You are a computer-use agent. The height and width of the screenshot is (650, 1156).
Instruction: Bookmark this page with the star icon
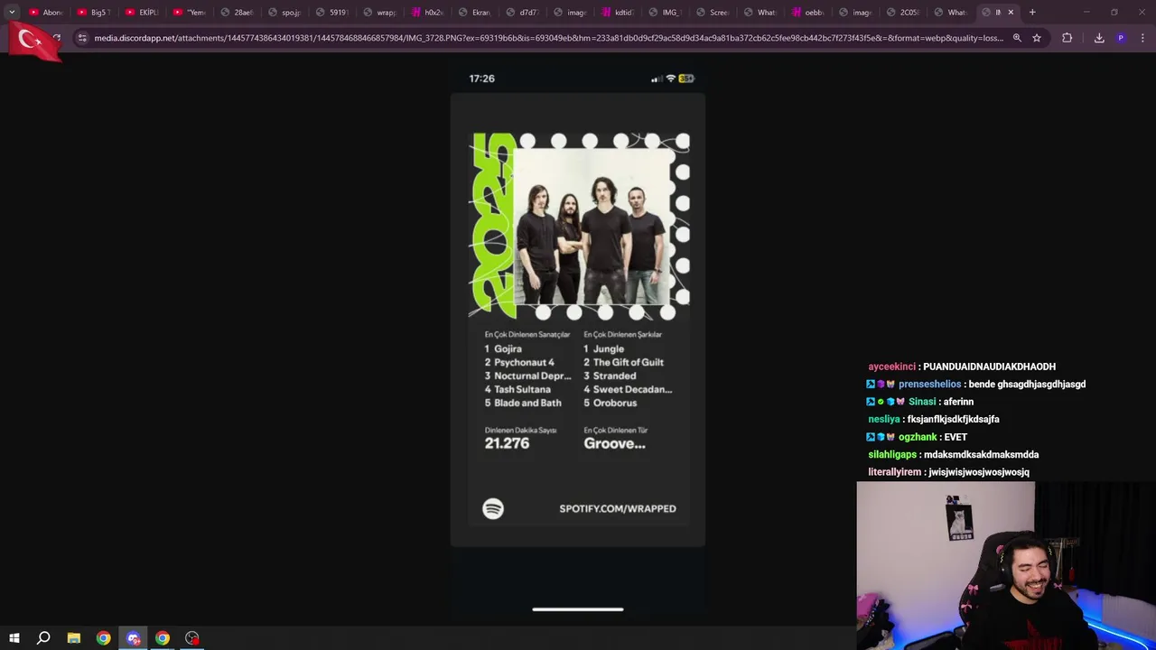point(1037,38)
